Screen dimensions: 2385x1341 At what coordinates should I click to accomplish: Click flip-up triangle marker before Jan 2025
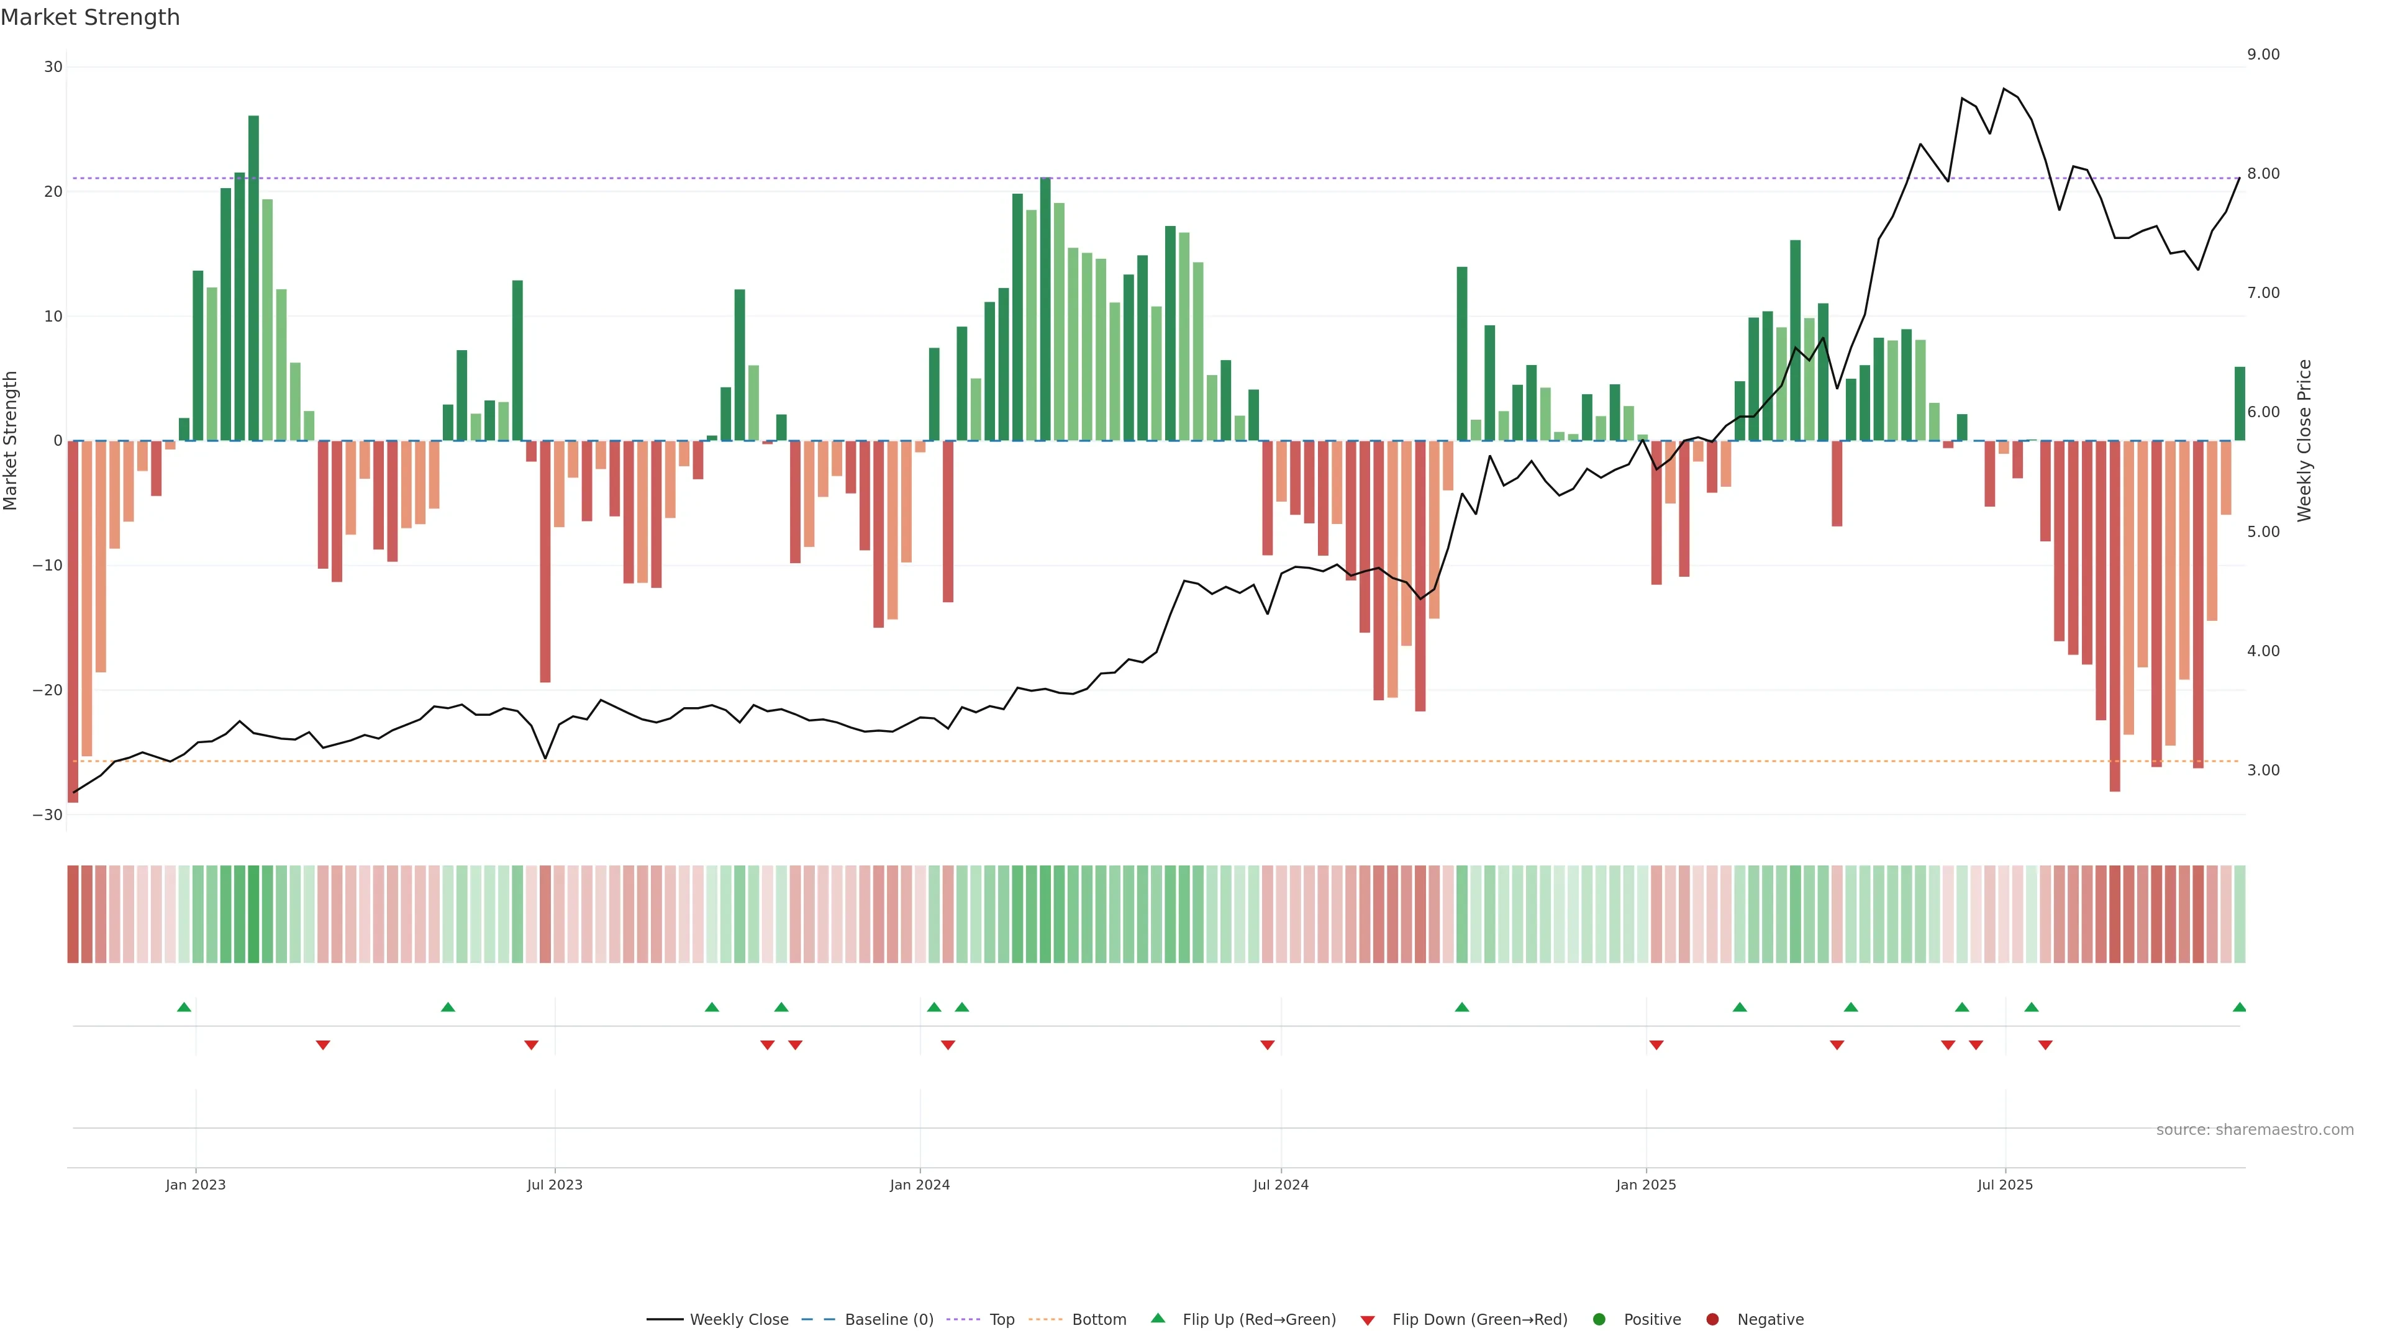[x=1462, y=1007]
